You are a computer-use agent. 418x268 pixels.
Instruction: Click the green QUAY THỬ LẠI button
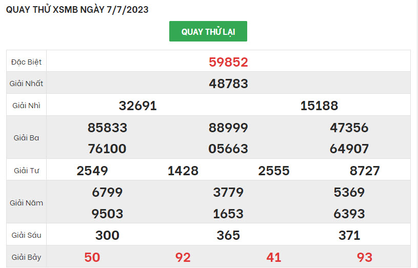pos(208,32)
